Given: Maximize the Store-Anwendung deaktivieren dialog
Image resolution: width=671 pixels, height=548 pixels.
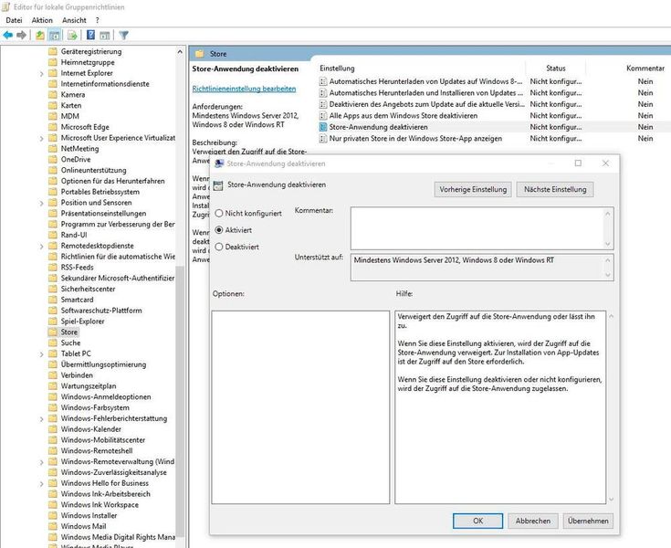Looking at the screenshot, I should (578, 163).
